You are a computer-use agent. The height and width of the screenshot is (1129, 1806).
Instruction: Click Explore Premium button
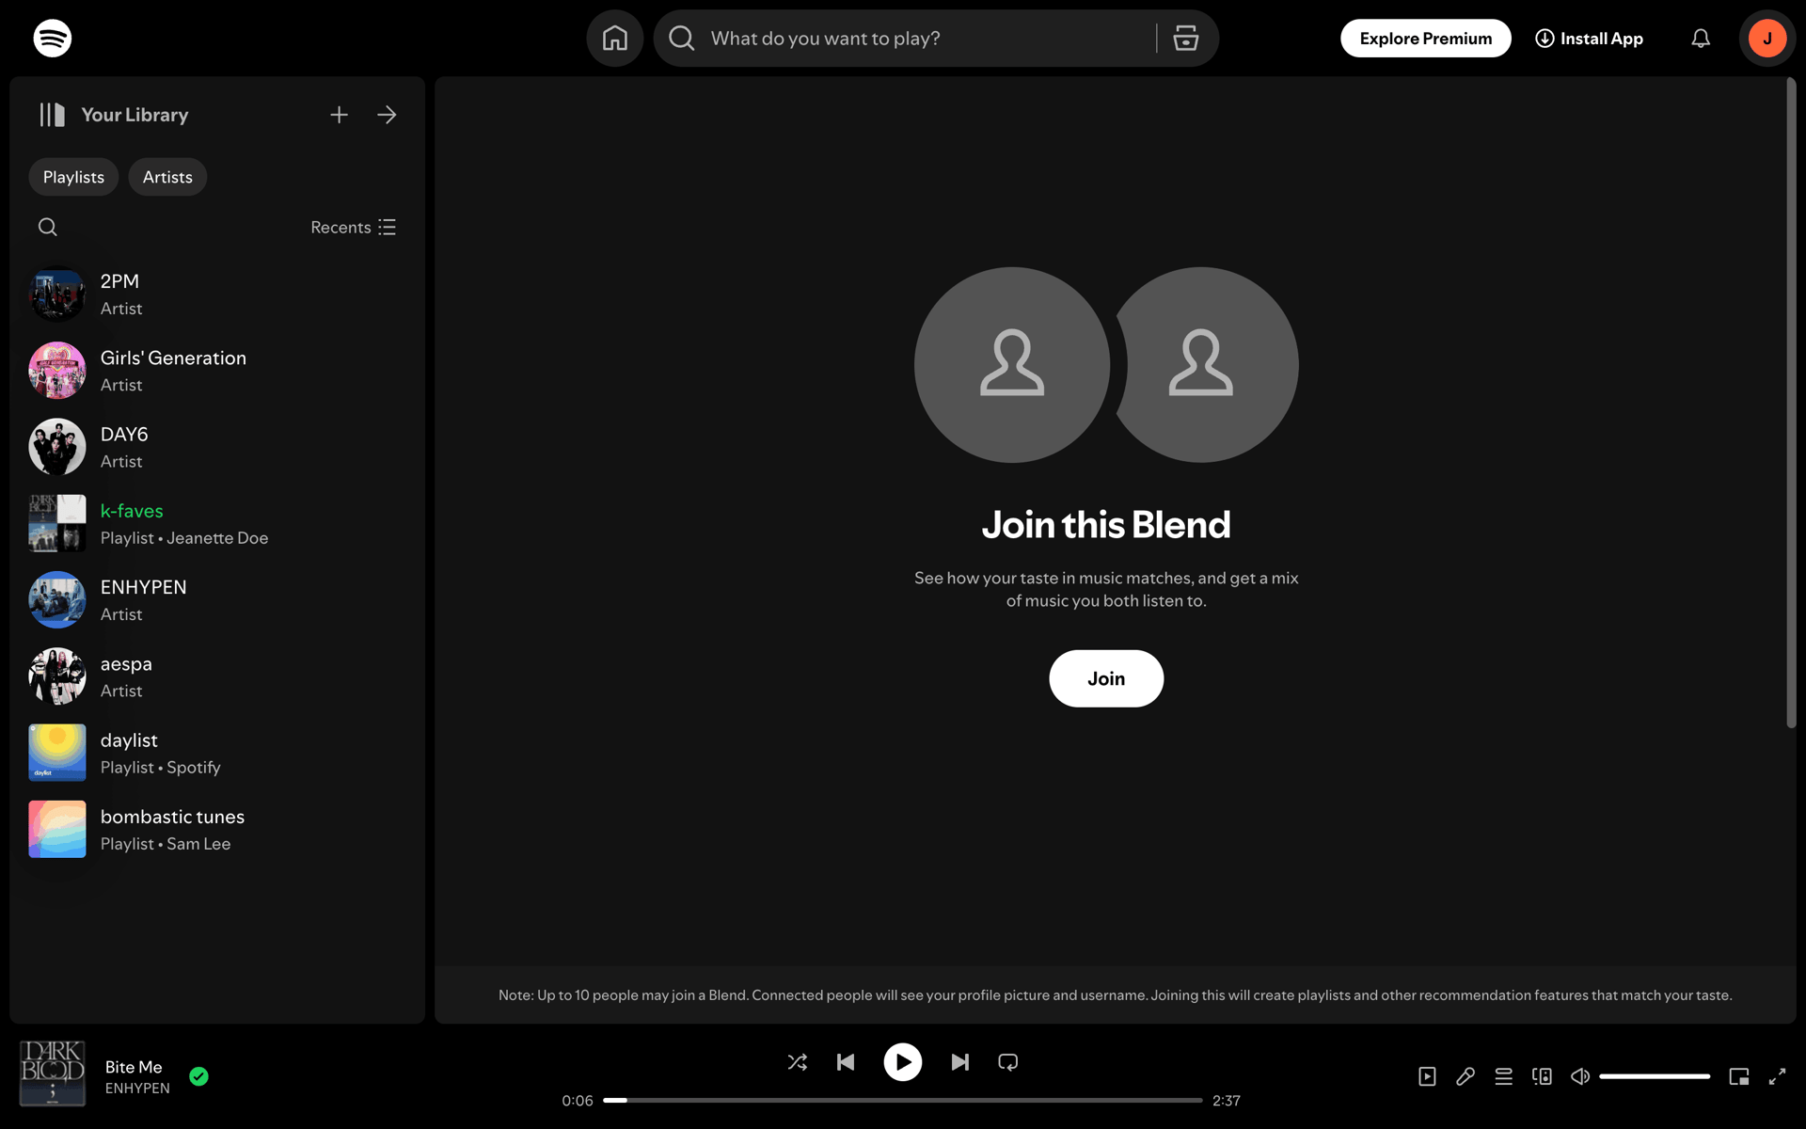tap(1425, 39)
